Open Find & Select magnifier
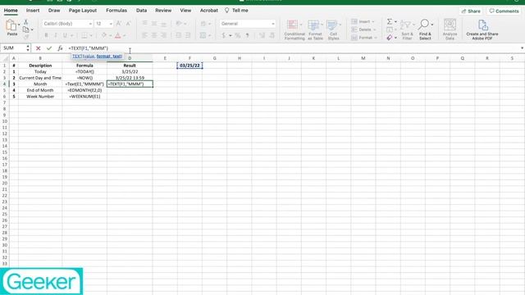525x295 pixels. [x=425, y=29]
